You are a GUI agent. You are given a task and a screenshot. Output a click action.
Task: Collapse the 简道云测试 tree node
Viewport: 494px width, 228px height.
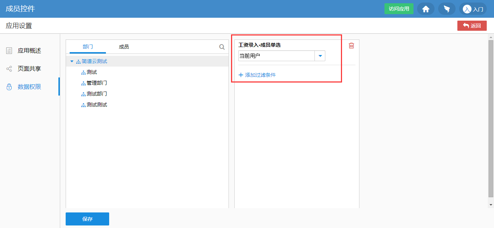point(72,62)
